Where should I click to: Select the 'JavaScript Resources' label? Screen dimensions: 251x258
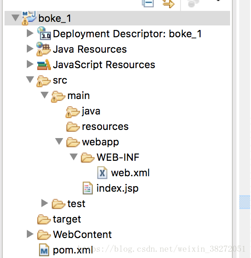(x=104, y=65)
